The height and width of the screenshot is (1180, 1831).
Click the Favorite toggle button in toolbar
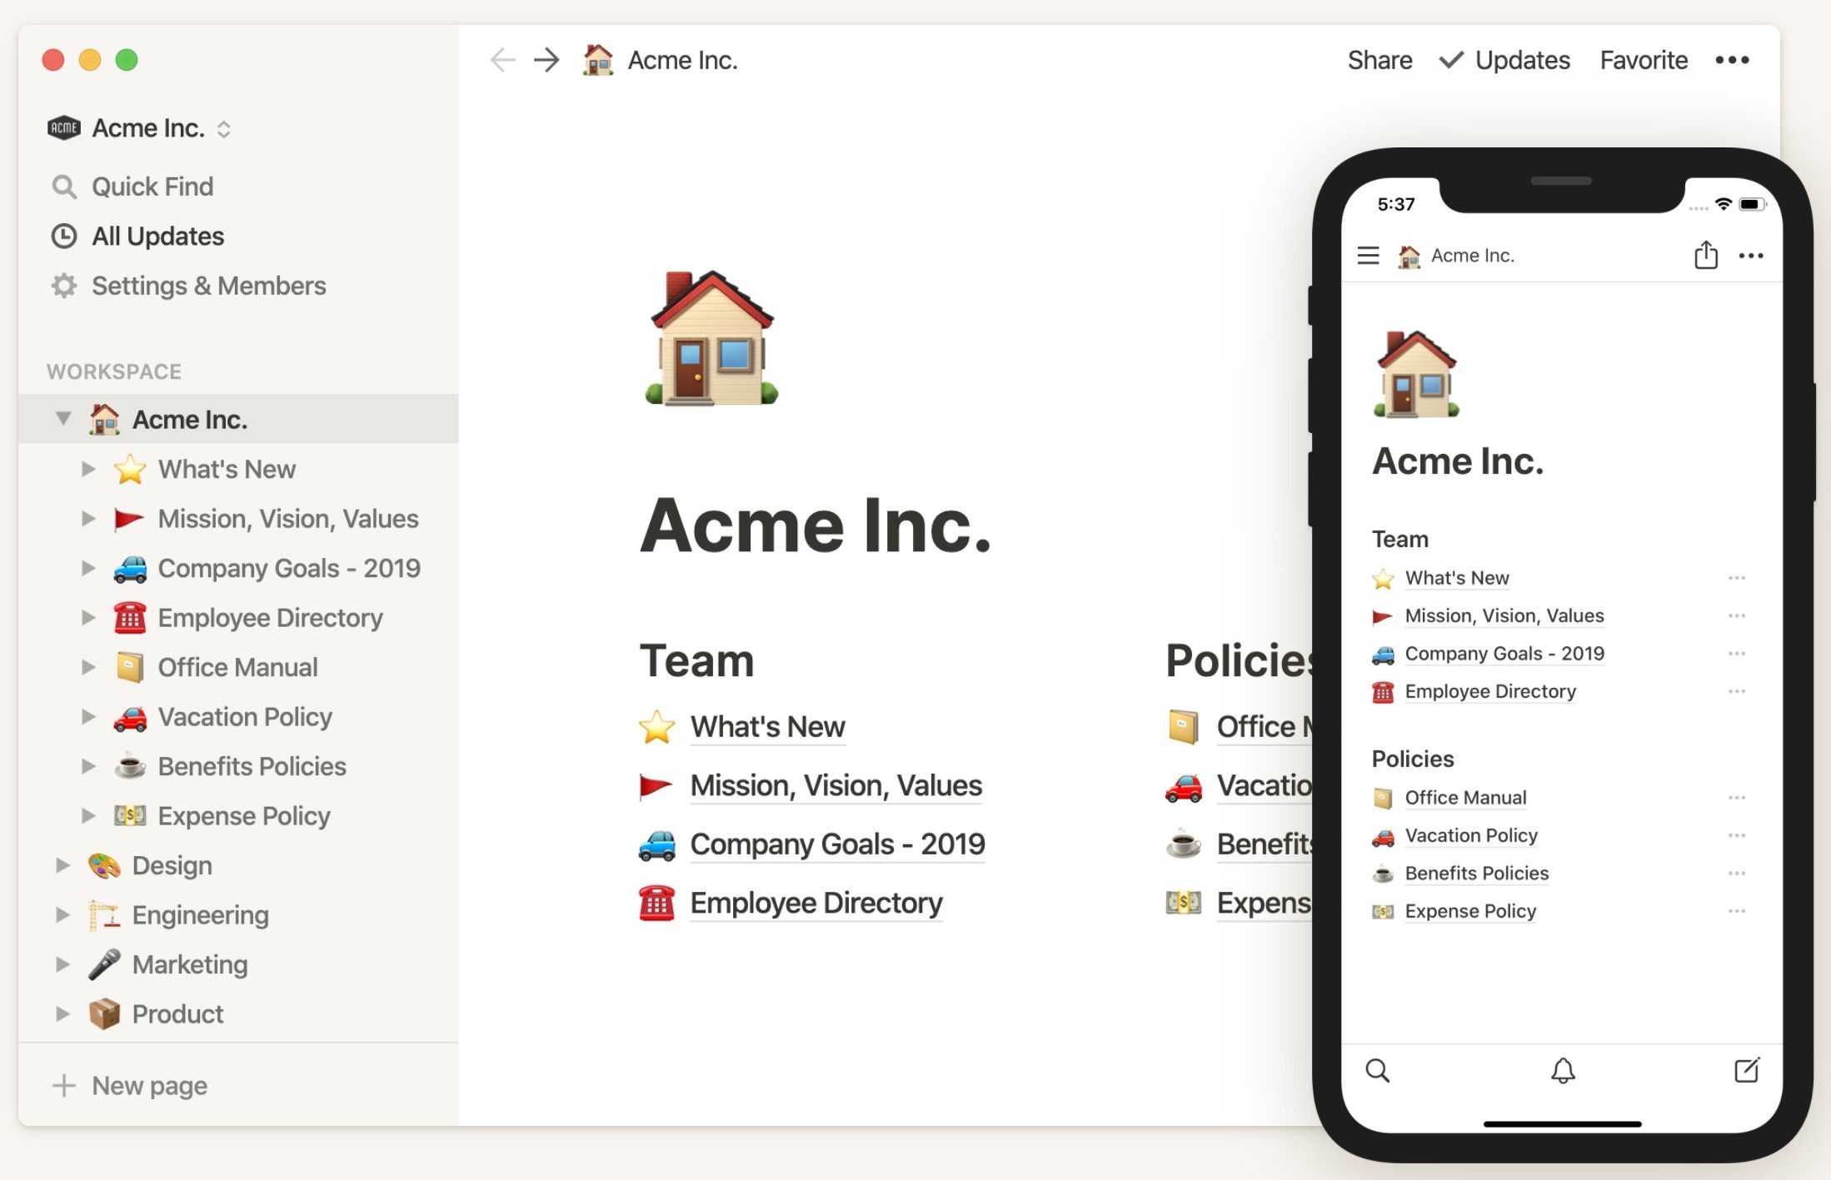click(1643, 59)
